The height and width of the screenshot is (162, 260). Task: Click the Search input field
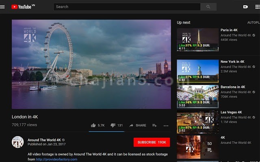click(x=127, y=7)
